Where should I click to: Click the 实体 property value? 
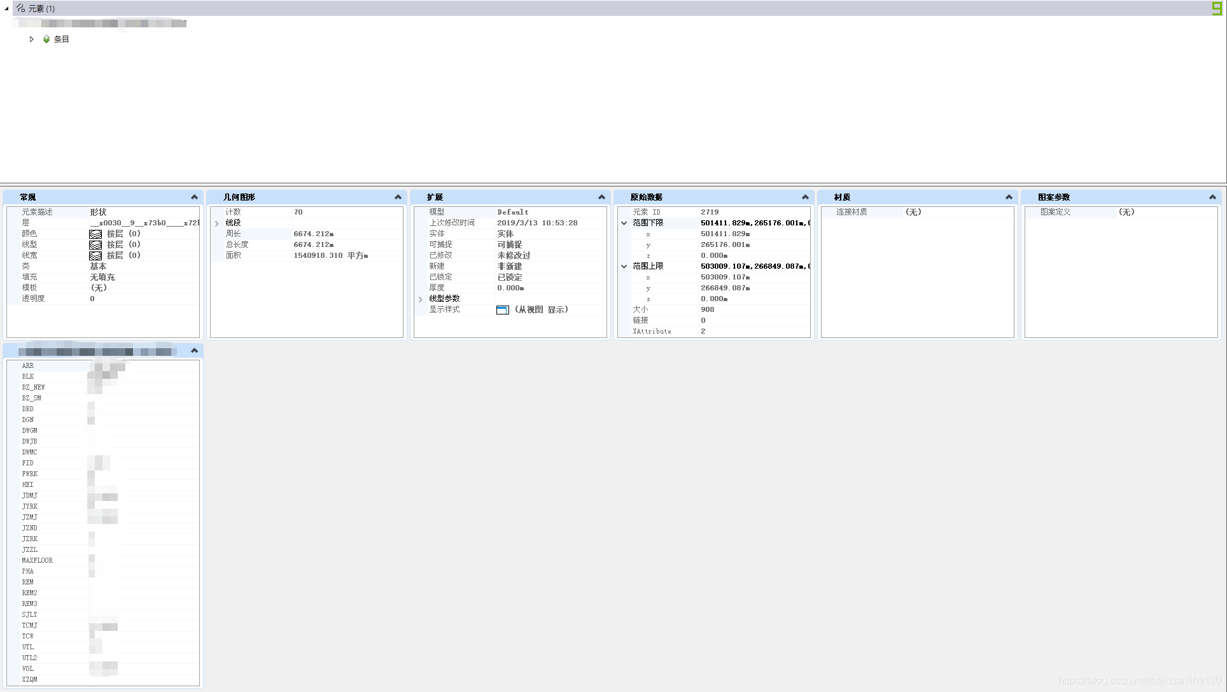point(505,234)
